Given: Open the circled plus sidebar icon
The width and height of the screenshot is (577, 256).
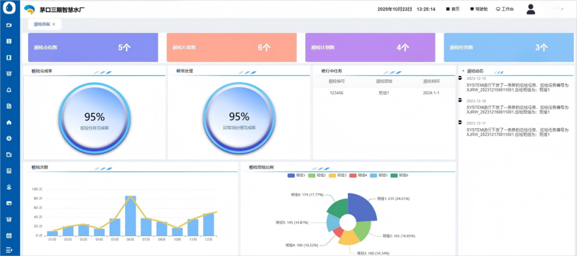Looking at the screenshot, I should 9,138.
